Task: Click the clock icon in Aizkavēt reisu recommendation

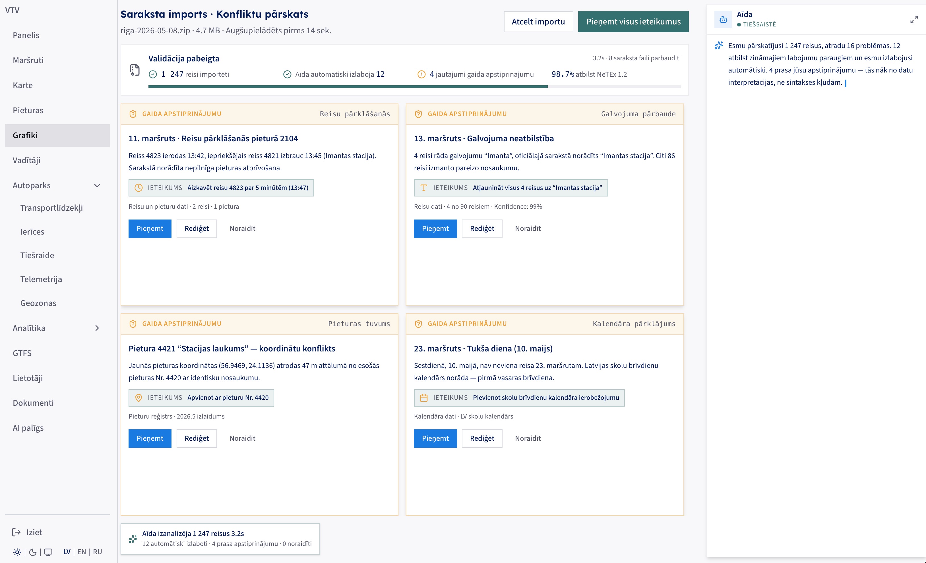Action: click(x=139, y=188)
